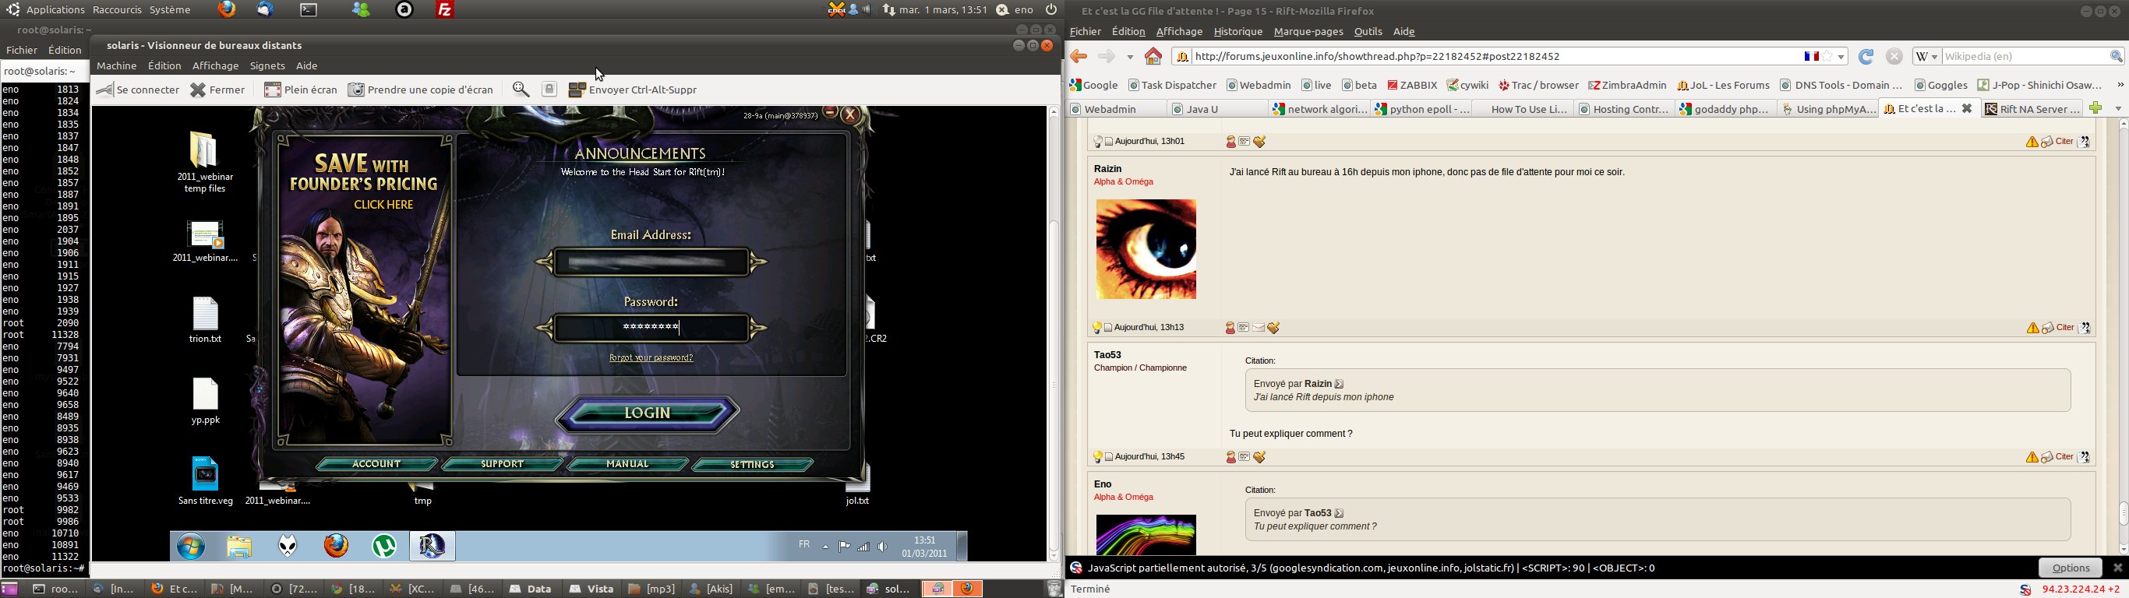The width and height of the screenshot is (2129, 598).
Task: Click the magnifier zoom icon in the remote desktop viewer
Action: point(521,90)
